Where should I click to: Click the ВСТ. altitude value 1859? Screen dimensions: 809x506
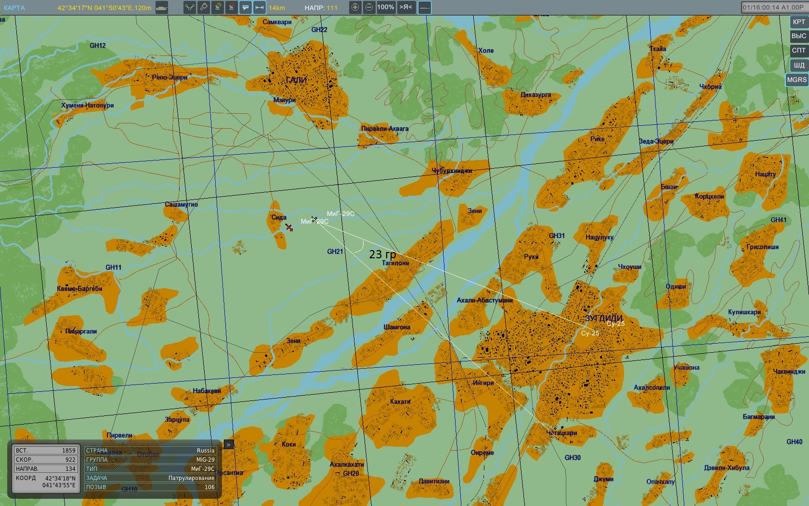[x=46, y=451]
